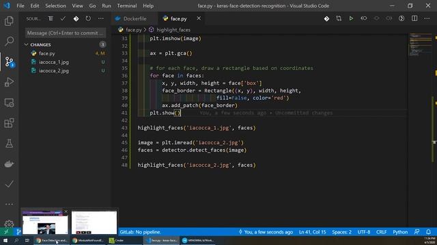Show additional activity bar views ellipsis

click(9, 204)
